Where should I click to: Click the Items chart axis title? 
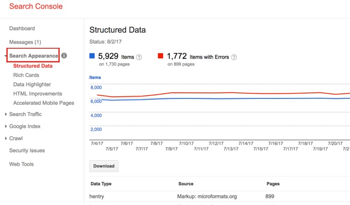tap(95, 77)
